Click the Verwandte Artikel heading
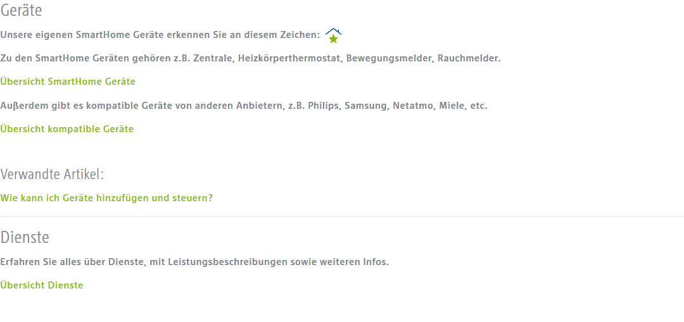Image resolution: width=684 pixels, height=322 pixels. click(x=52, y=175)
